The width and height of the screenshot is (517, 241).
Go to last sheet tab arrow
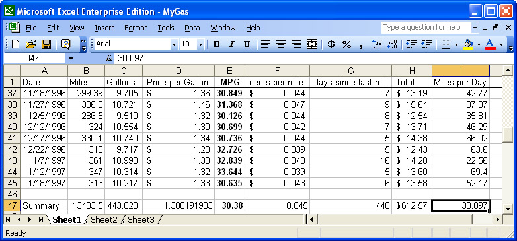[x=41, y=219]
